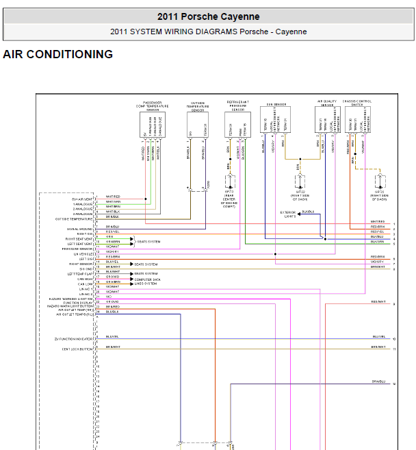Click the 'BLU/YEL' label on the right-edge wire 10
Screen dimensions: 416x450
coord(379,336)
